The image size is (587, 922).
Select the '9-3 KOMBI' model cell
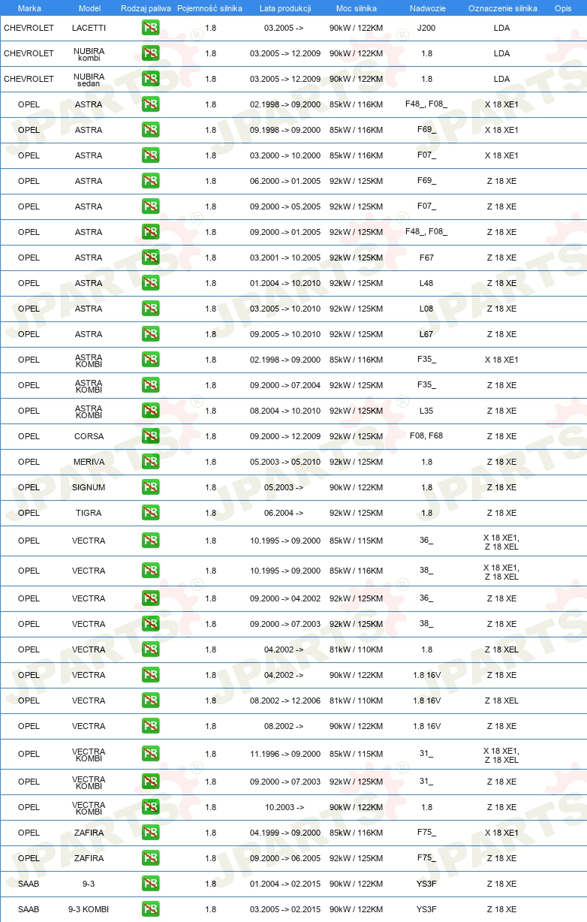coord(89,909)
